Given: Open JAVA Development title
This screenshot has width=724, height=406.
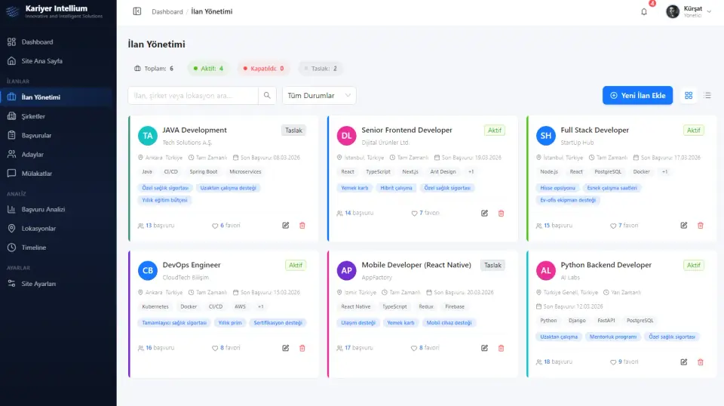Looking at the screenshot, I should point(195,131).
